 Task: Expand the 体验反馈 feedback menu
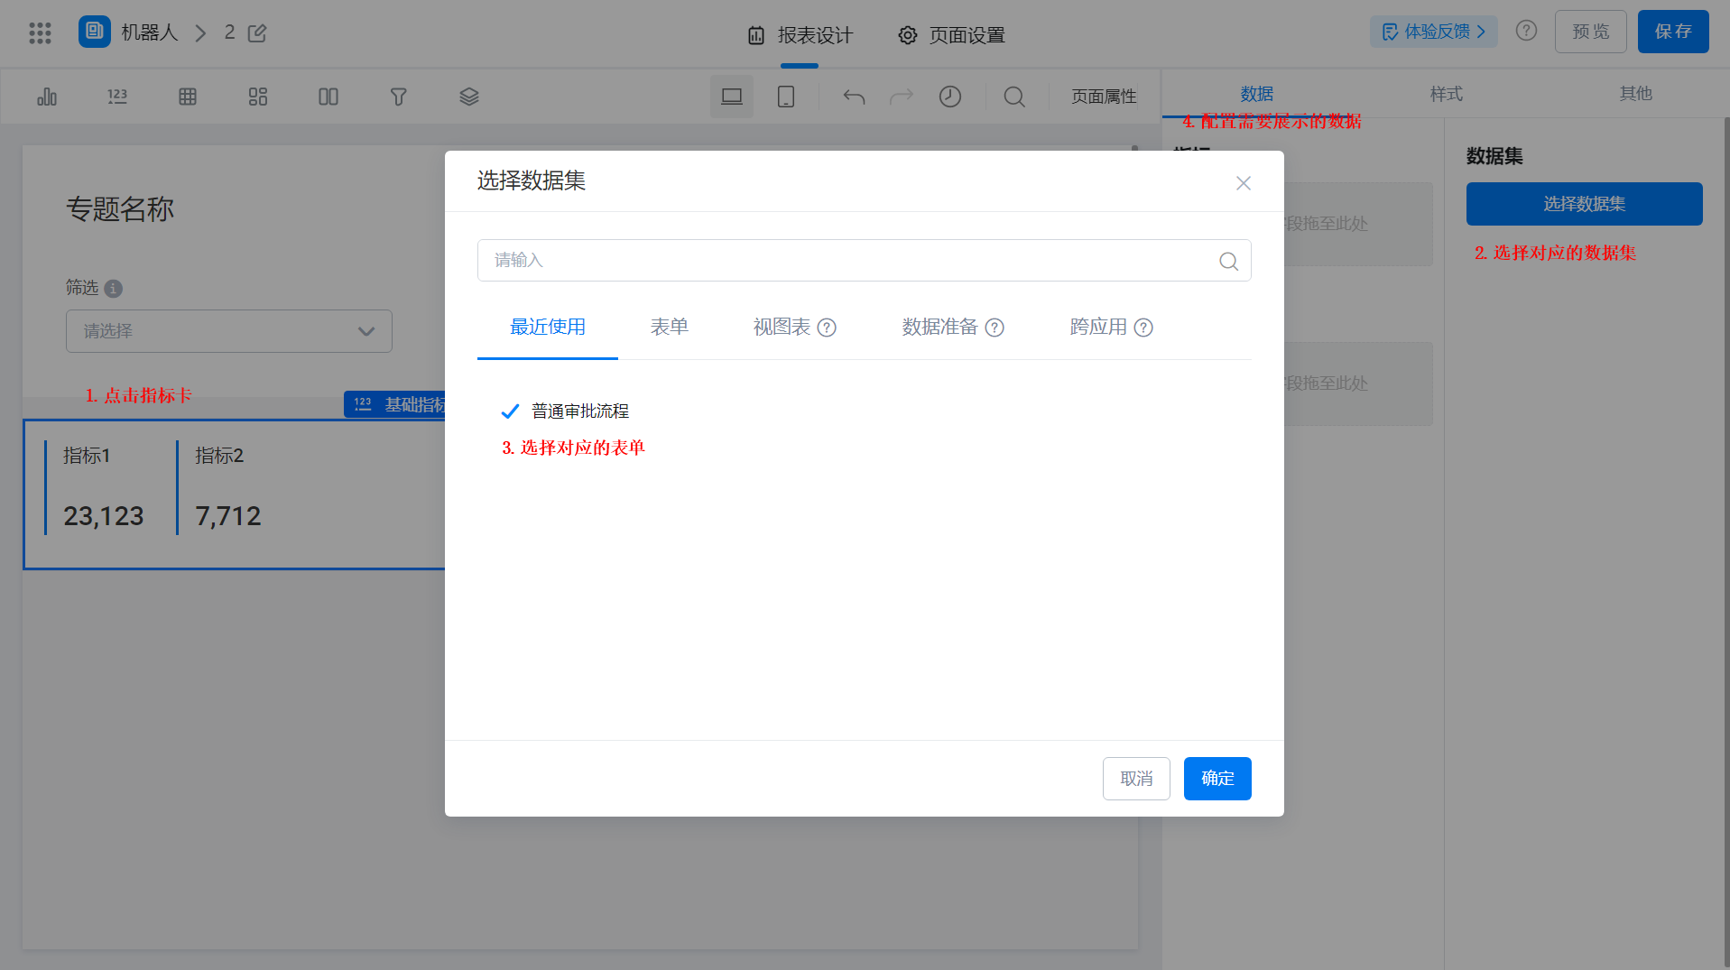1434,32
